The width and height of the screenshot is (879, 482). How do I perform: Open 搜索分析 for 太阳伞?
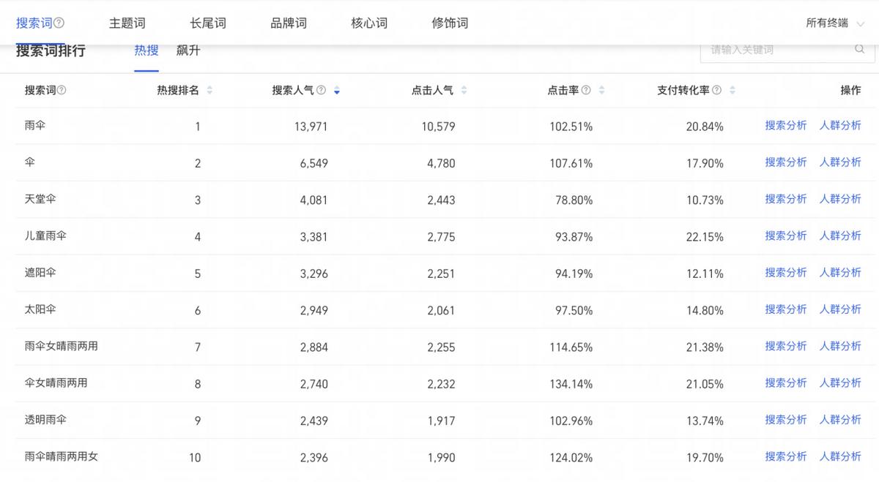tap(786, 309)
